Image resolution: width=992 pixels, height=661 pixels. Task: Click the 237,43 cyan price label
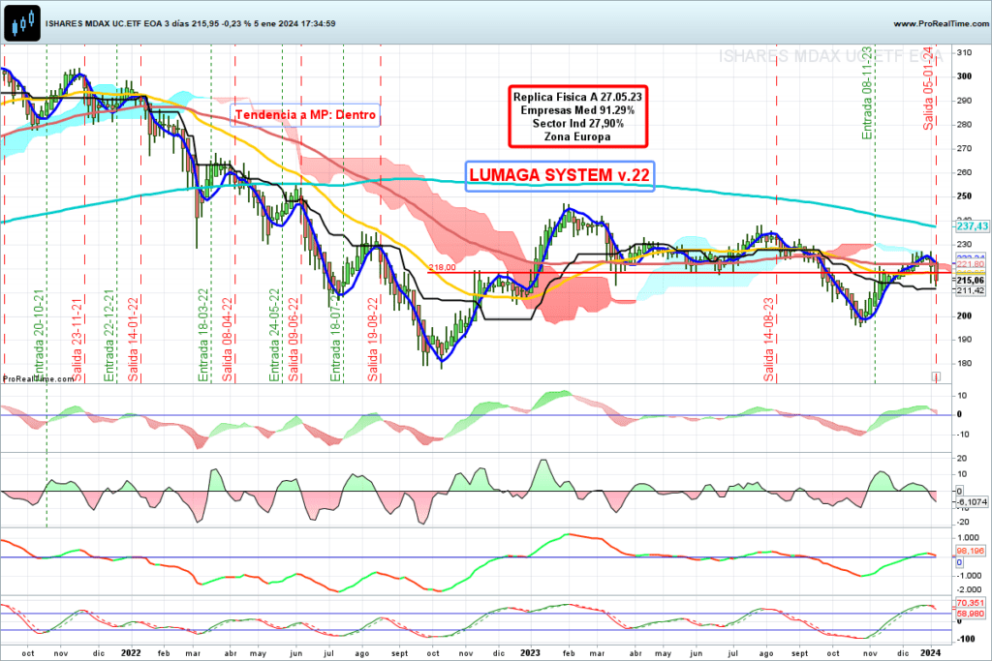971,225
